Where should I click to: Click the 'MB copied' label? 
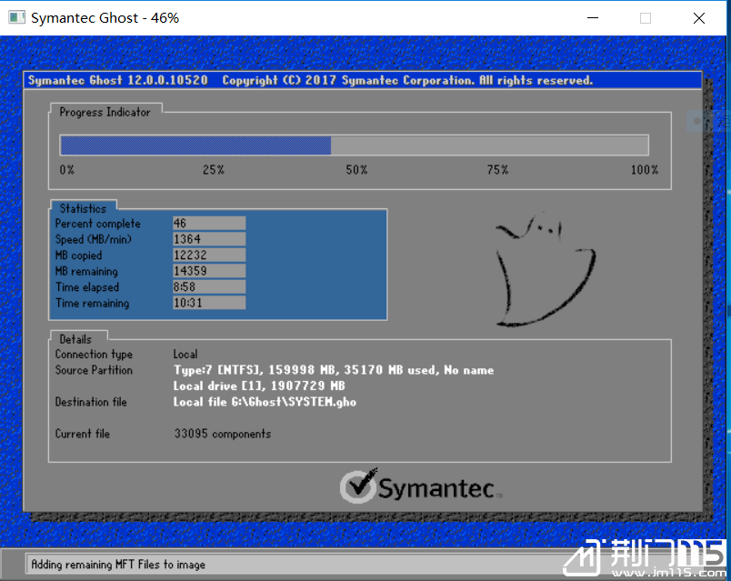coord(78,255)
